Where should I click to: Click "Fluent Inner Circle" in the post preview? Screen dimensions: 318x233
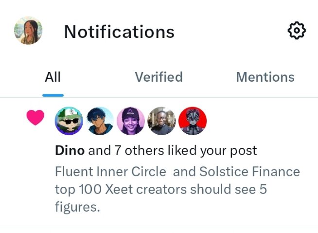tap(111, 172)
